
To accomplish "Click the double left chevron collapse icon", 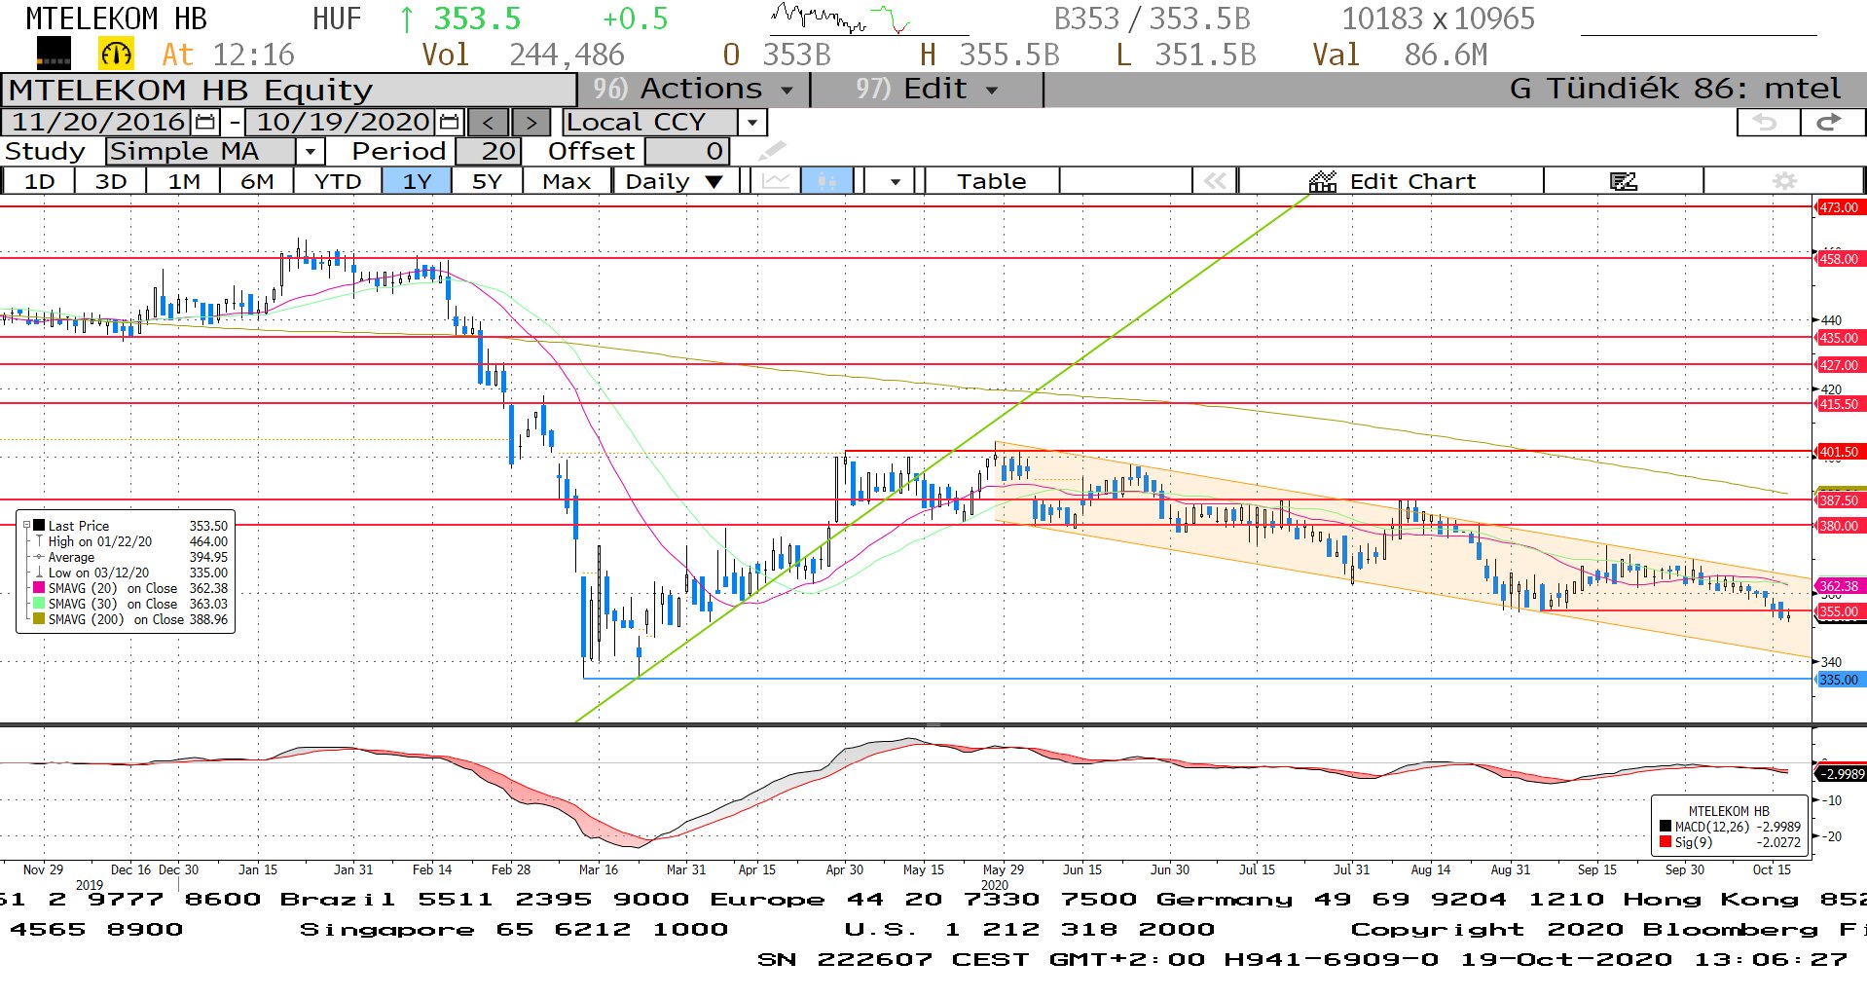I will pos(1214,181).
